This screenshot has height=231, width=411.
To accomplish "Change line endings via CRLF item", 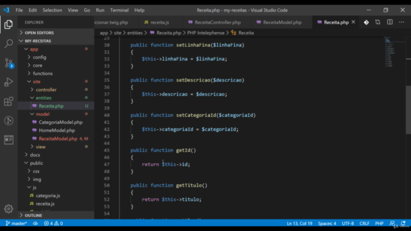I will point(364,223).
